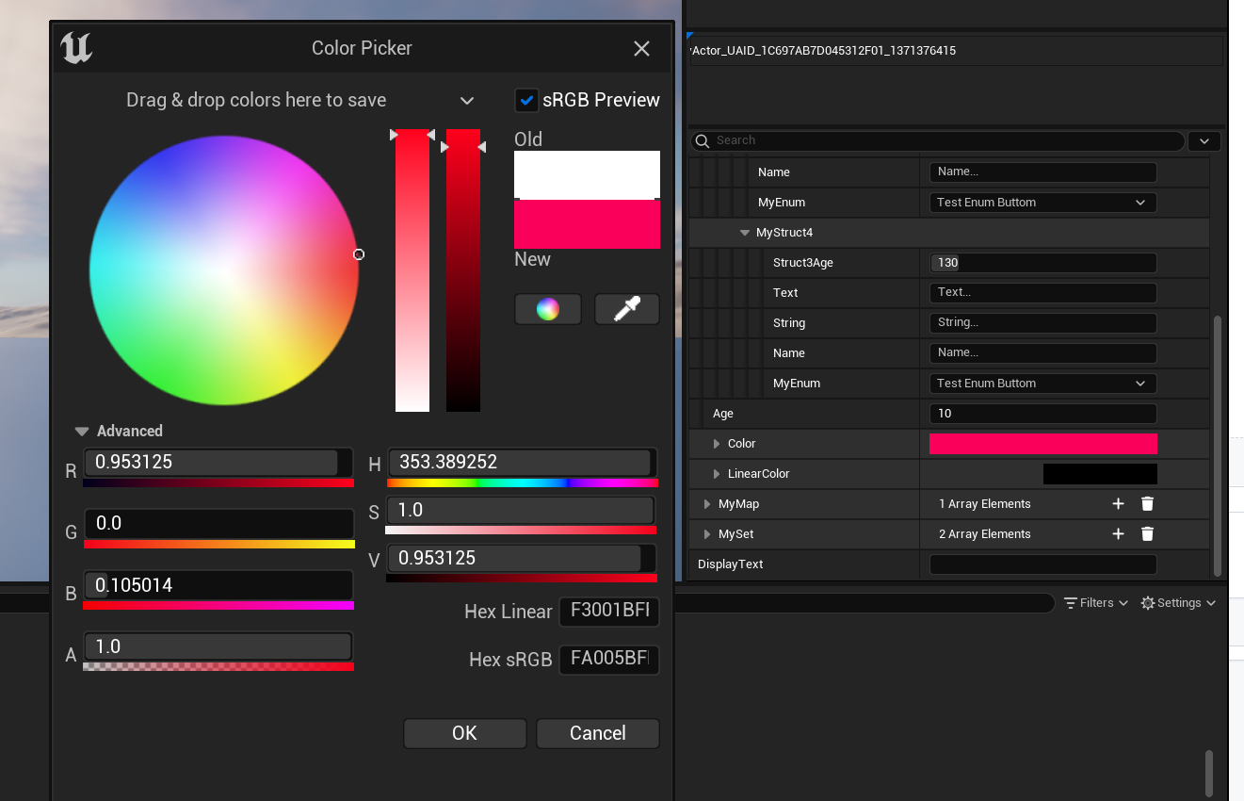Click the pink Color property swatch

point(1042,444)
